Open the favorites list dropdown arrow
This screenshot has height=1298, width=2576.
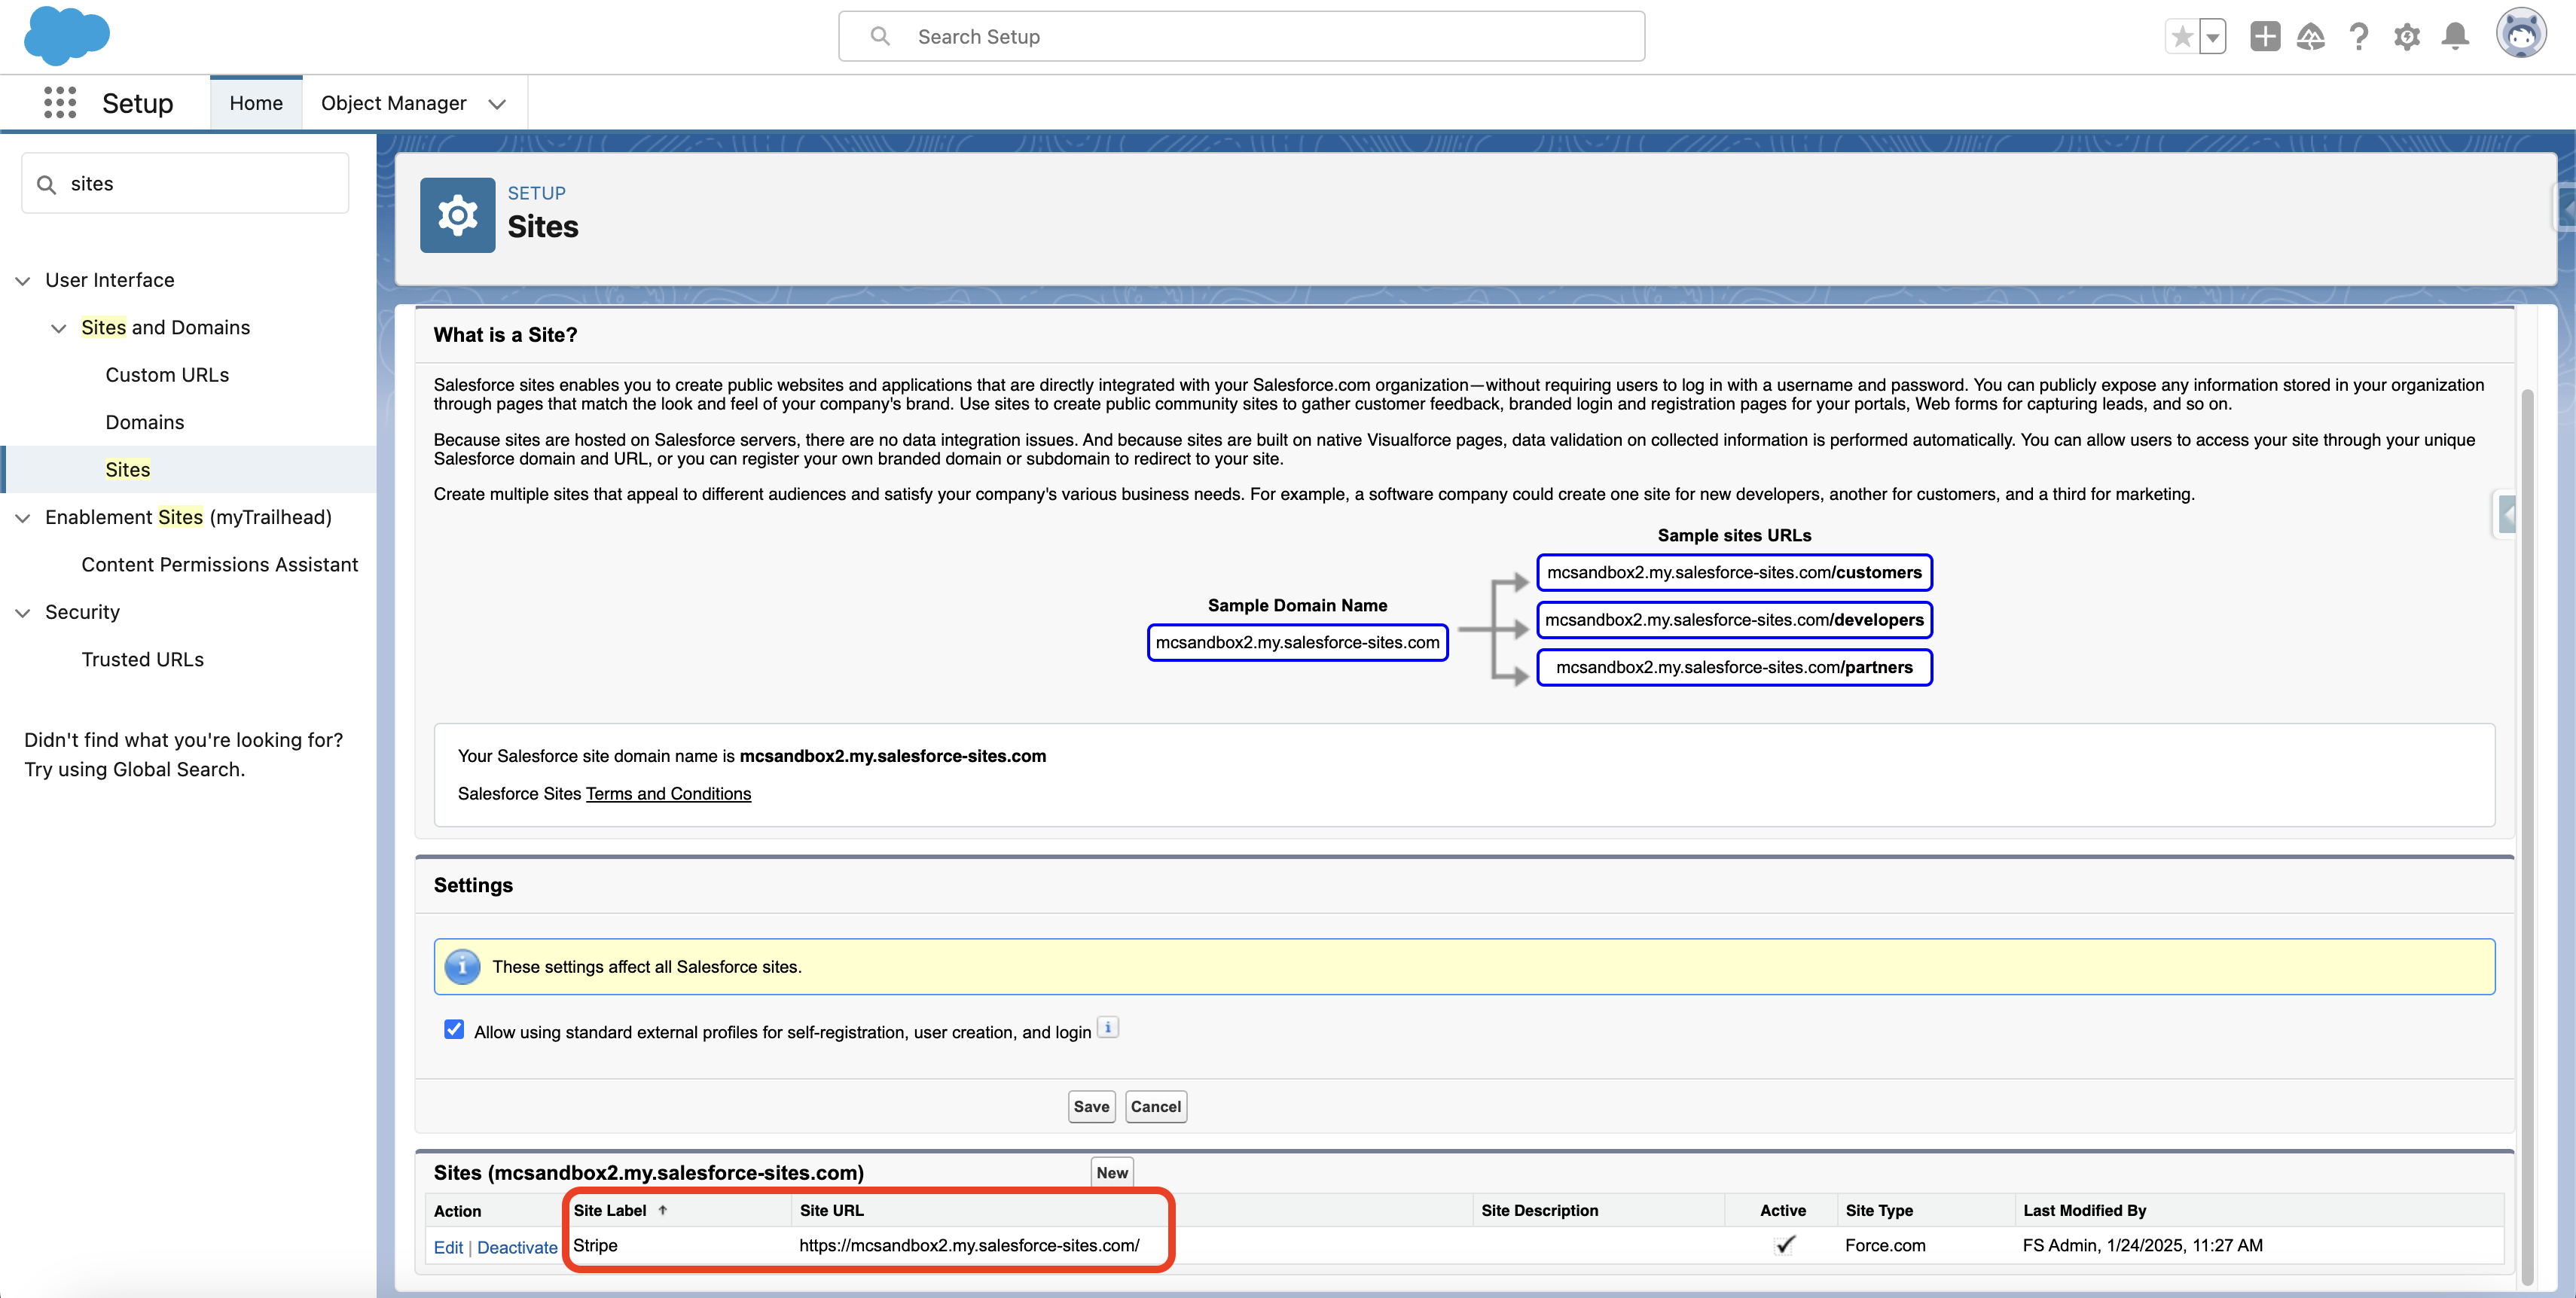click(x=2212, y=37)
